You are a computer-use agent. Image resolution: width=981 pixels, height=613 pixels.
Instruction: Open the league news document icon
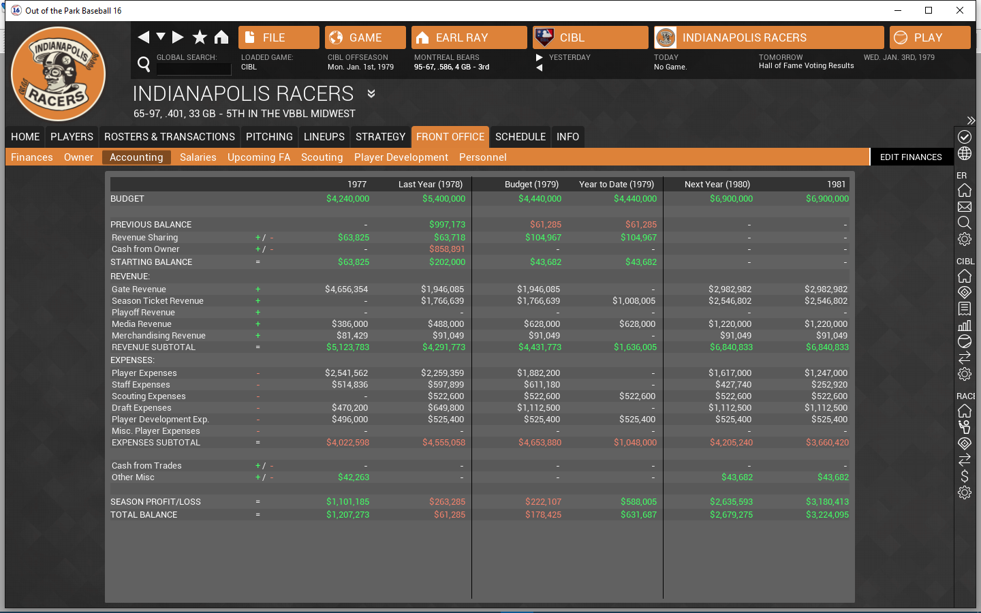click(x=965, y=309)
